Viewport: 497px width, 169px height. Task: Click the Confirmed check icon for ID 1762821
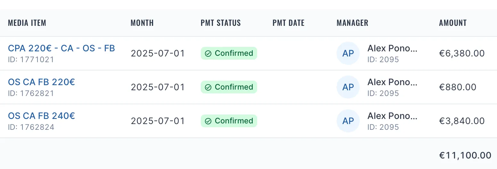coord(208,87)
